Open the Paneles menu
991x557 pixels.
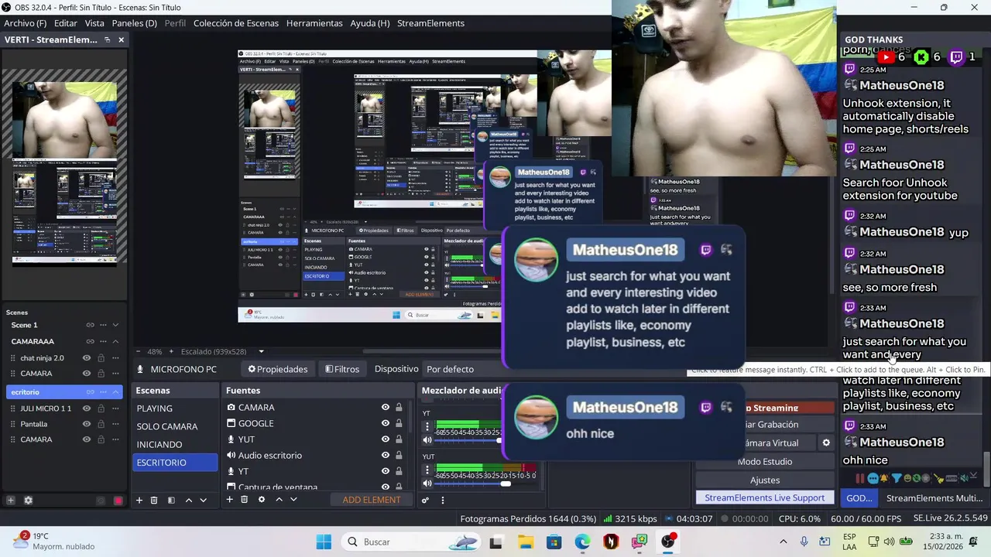(134, 23)
